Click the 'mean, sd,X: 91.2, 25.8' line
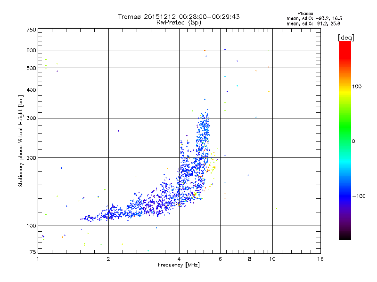The image size is (377, 282). [313, 23]
